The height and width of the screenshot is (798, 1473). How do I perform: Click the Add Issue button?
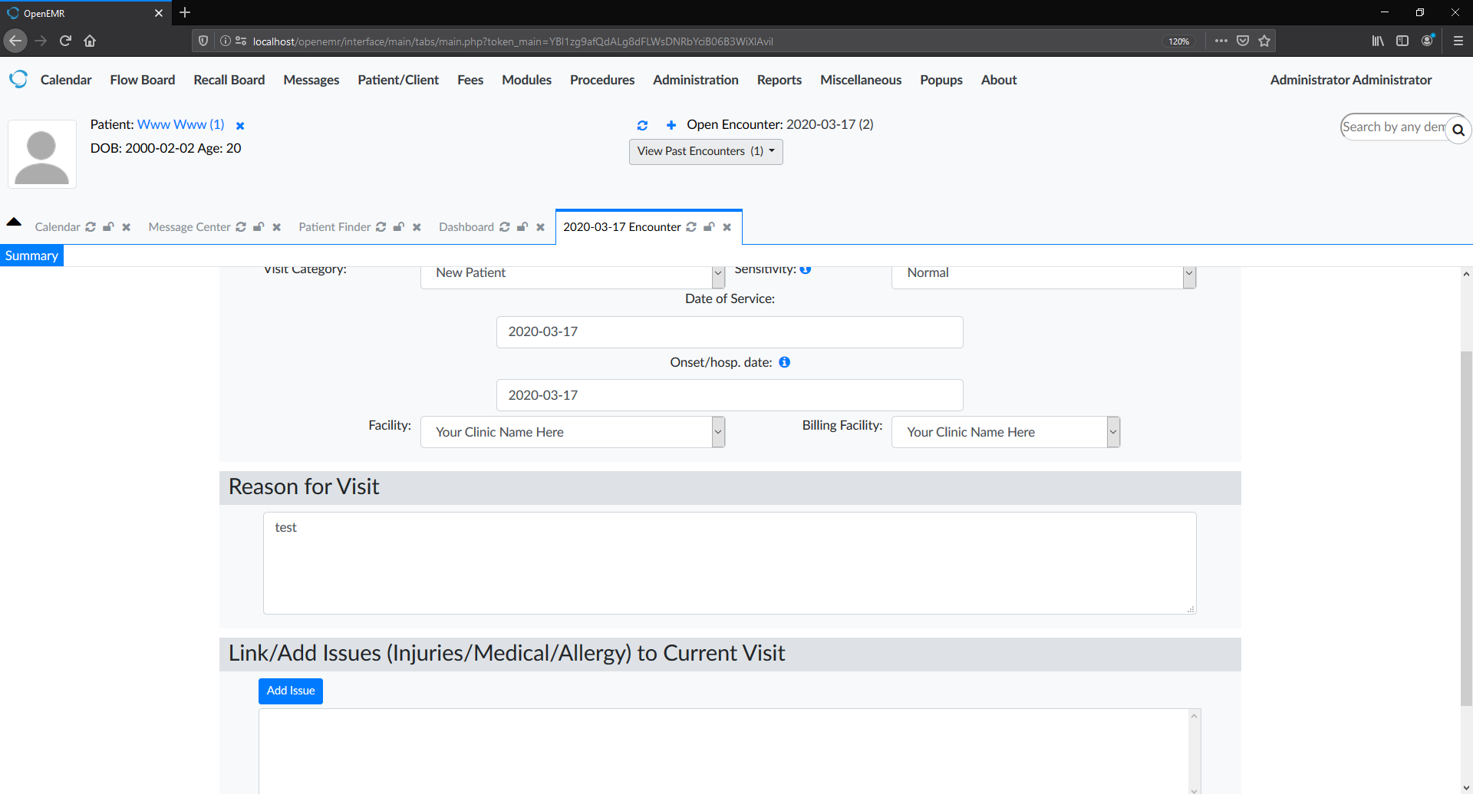(x=290, y=691)
